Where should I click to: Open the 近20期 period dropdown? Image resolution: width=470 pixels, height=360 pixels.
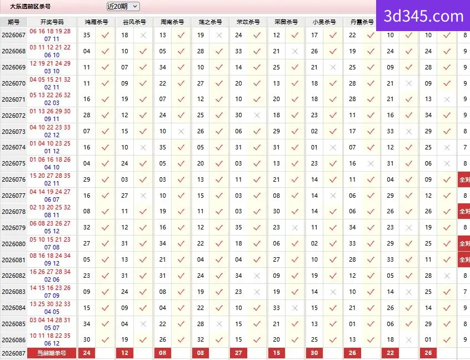coord(123,6)
